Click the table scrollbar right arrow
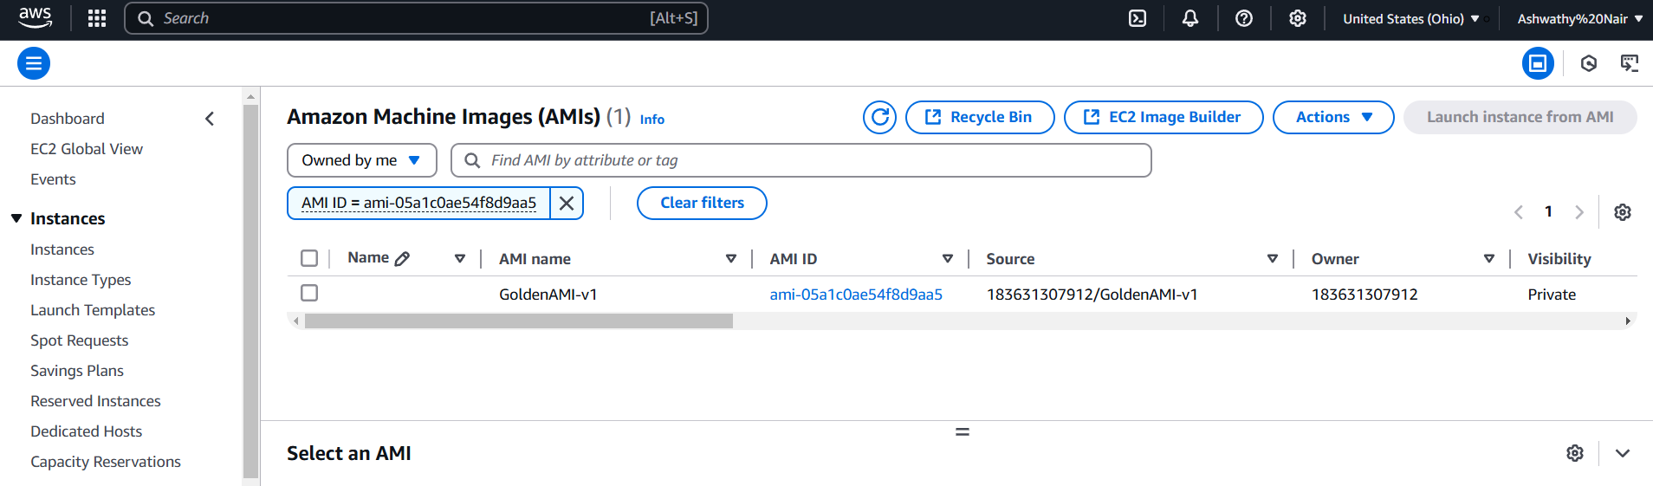The image size is (1653, 486). coord(1628,321)
